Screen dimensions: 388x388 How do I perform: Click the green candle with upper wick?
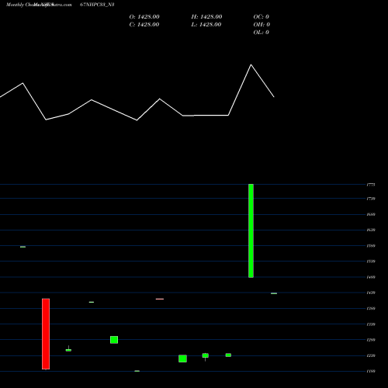(x=68, y=349)
